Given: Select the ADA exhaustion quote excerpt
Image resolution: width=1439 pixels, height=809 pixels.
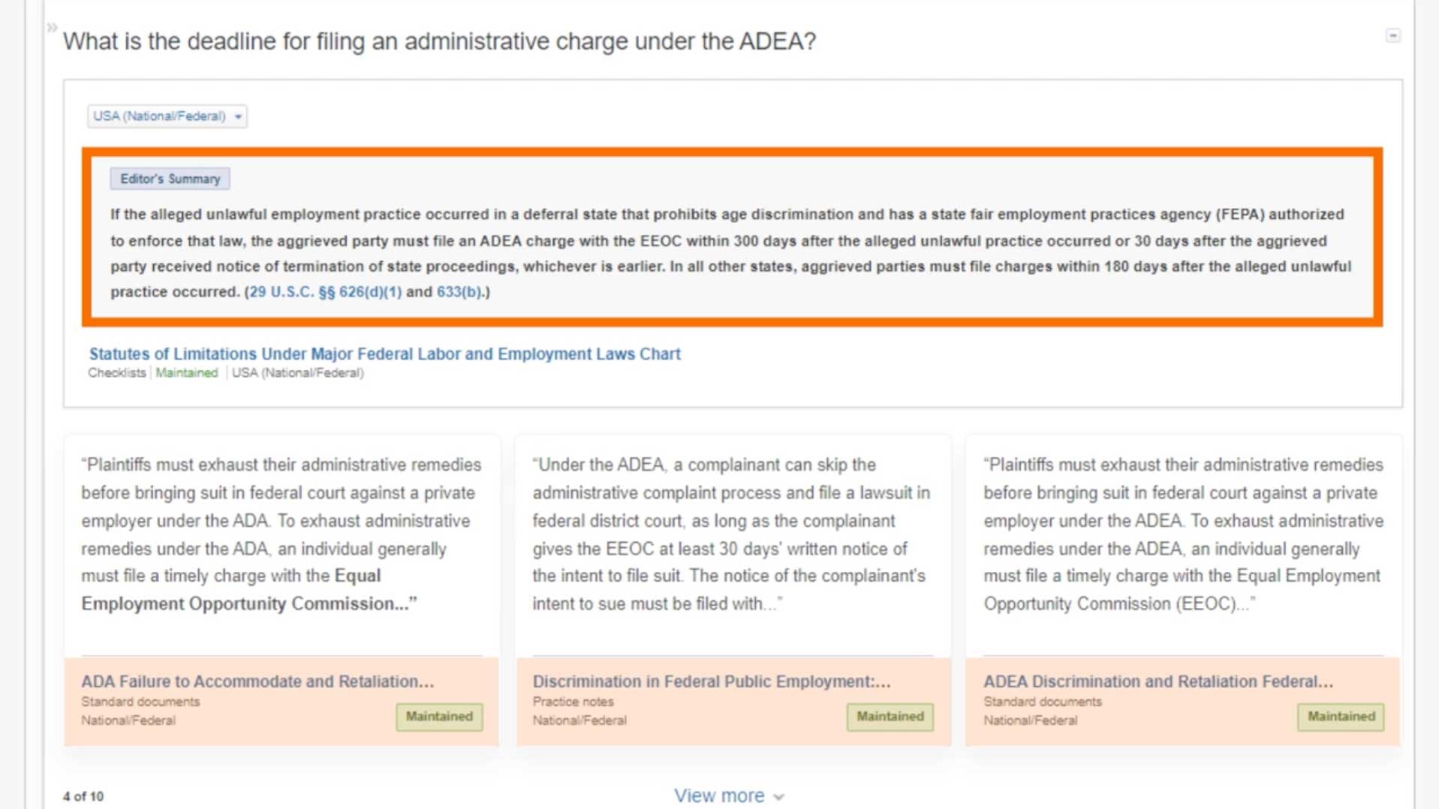Looking at the screenshot, I should click(x=281, y=534).
